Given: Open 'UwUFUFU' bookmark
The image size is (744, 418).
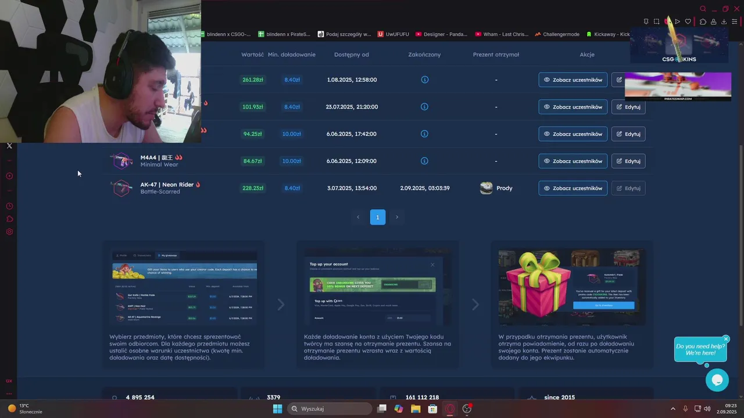Looking at the screenshot, I should [394, 34].
